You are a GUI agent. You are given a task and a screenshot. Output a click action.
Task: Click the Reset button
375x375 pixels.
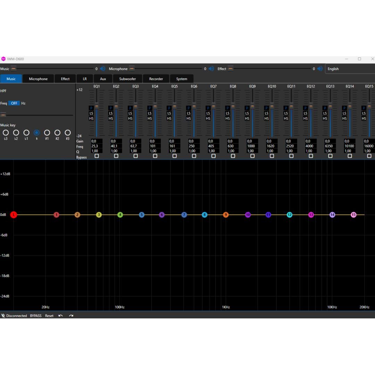[x=49, y=316]
